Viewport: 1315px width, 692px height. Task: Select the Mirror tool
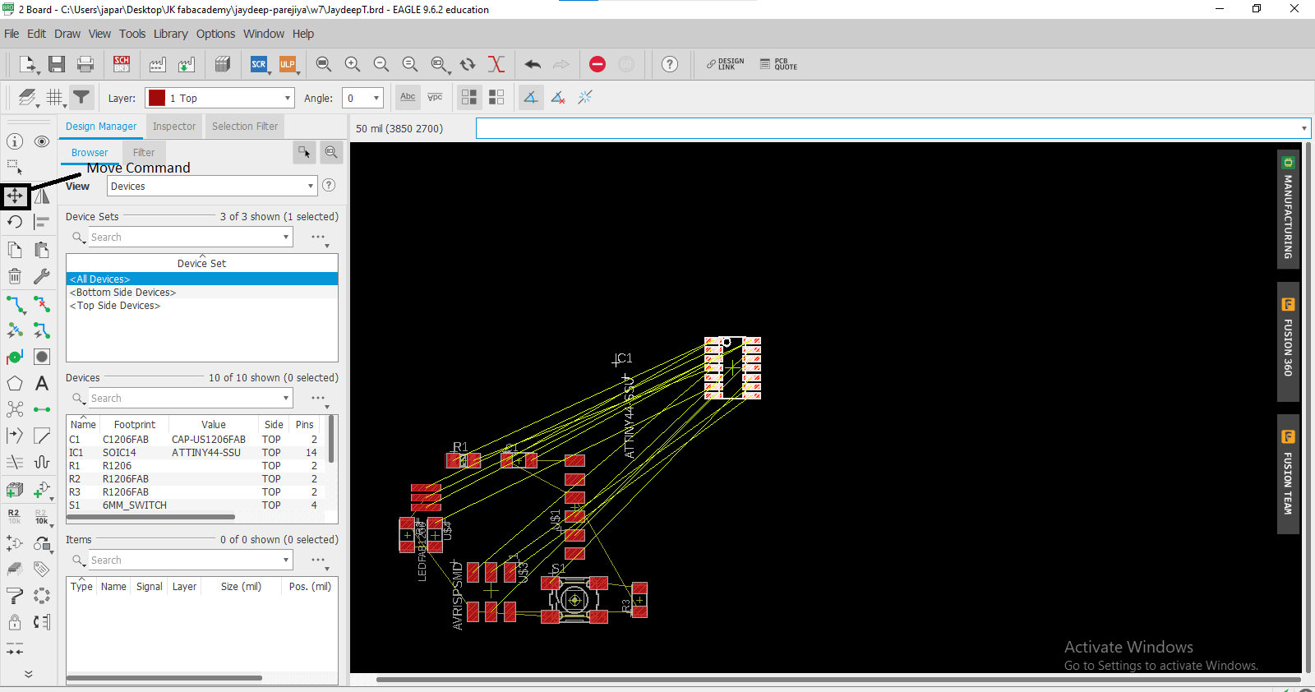42,196
